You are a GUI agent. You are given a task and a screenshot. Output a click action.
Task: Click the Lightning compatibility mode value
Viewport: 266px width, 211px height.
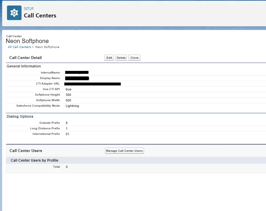72,106
